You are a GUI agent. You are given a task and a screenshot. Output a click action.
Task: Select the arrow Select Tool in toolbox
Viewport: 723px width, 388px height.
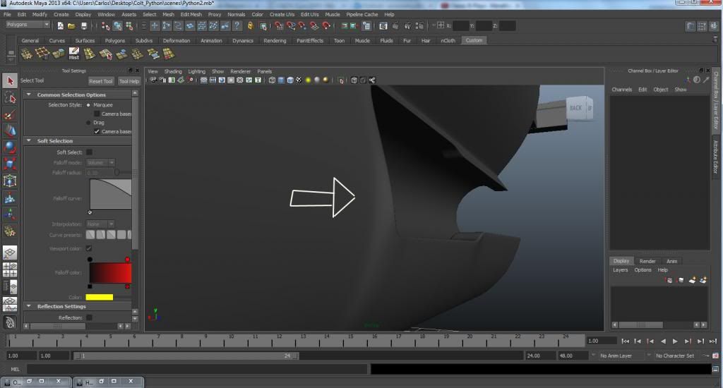(10, 81)
